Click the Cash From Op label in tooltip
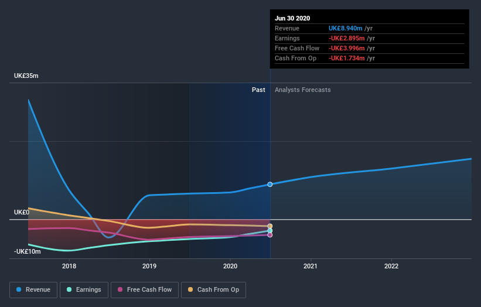 (295, 58)
